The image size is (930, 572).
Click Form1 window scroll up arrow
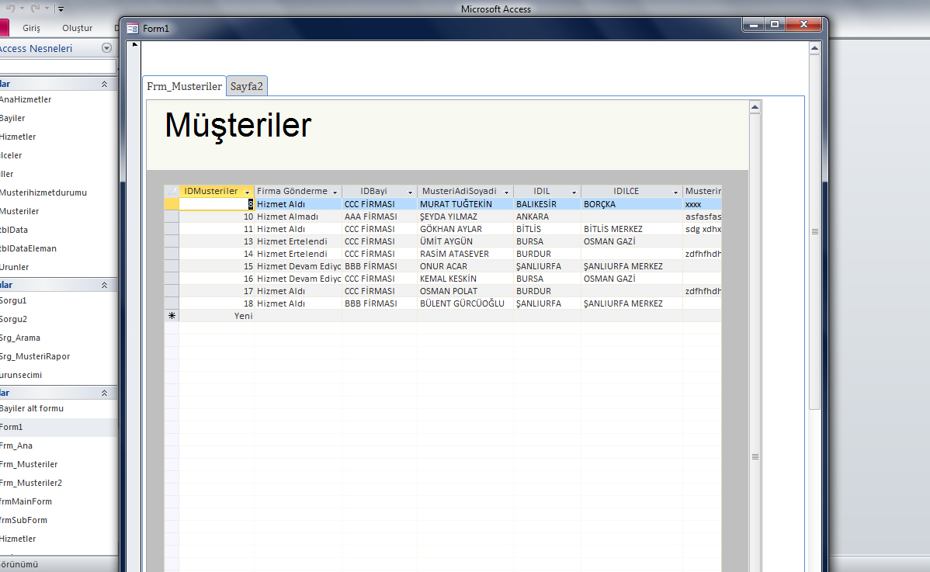(814, 48)
